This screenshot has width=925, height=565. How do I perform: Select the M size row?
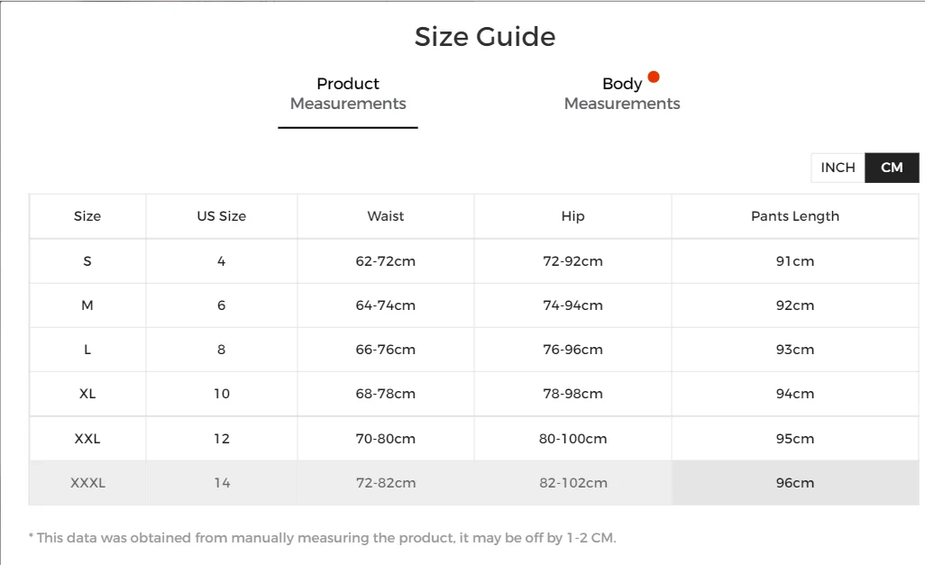[x=87, y=305]
